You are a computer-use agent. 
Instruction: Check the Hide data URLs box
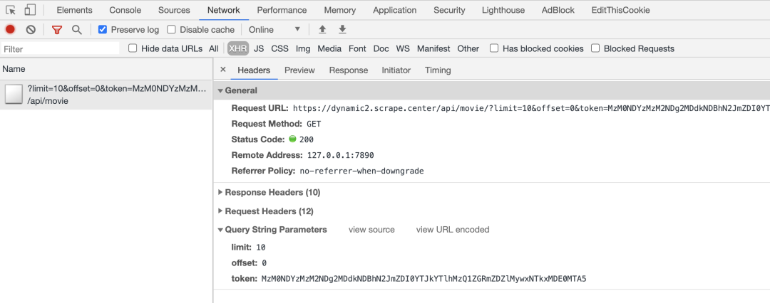pos(133,48)
